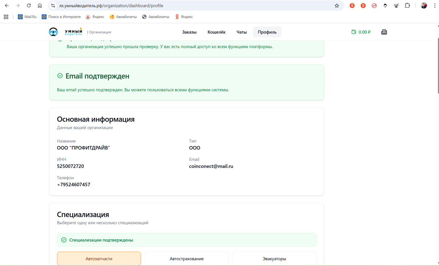
Task: Click the green wallet icon
Action: tap(354, 32)
